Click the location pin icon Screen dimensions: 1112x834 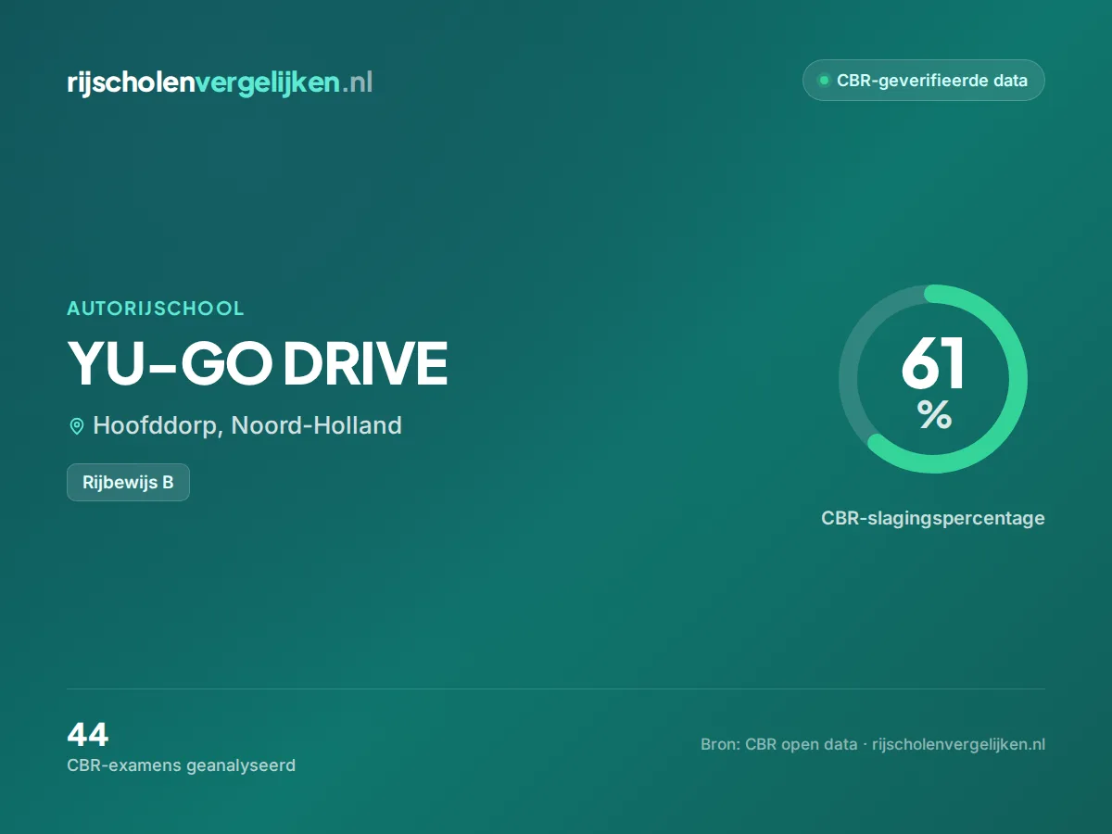[x=77, y=426]
